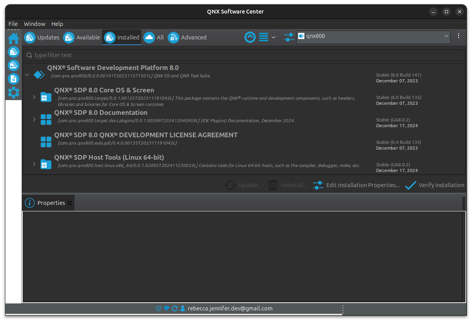Click the 'type filter text' search field

243,55
